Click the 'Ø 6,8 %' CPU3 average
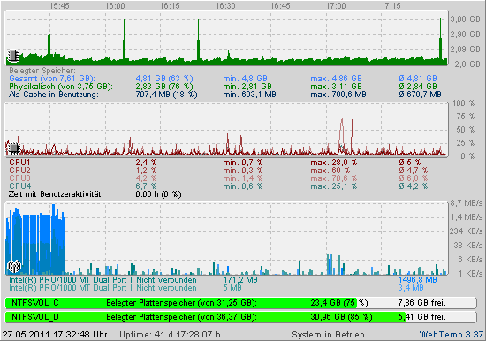Viewport: 486px width, 341px height. point(414,178)
